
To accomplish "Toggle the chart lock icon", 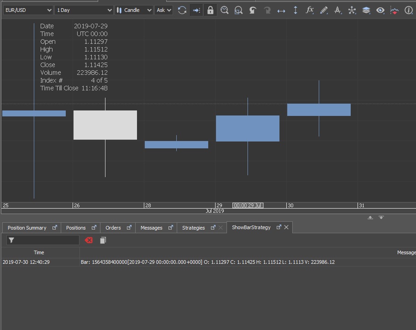I will [211, 10].
